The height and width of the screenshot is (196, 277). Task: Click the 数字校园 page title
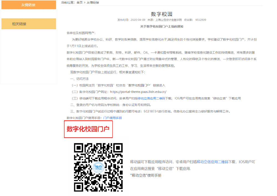coord(161,14)
